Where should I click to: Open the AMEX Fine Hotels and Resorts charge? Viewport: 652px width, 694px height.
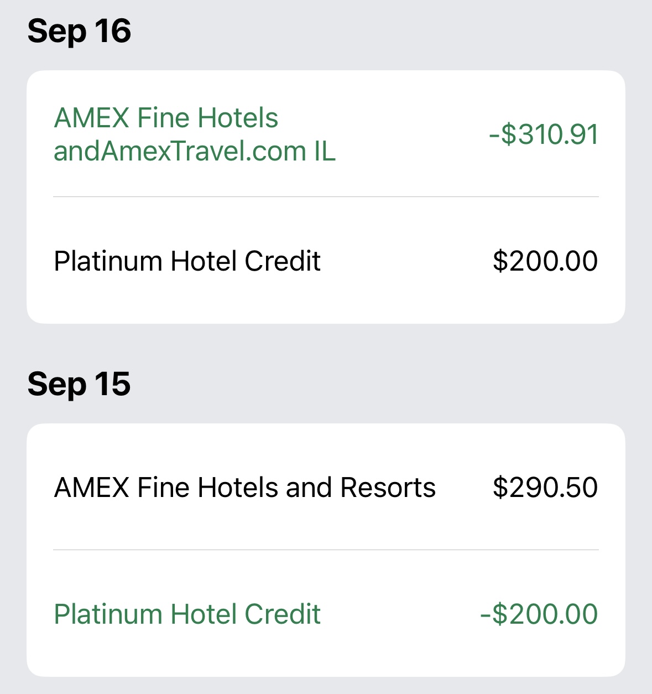(244, 488)
